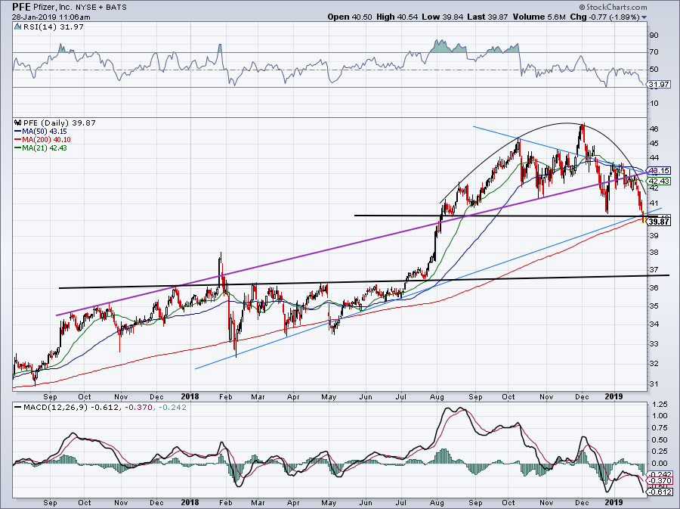680x509 pixels.
Task: Click the 38 price axis label
Action: (x=654, y=252)
